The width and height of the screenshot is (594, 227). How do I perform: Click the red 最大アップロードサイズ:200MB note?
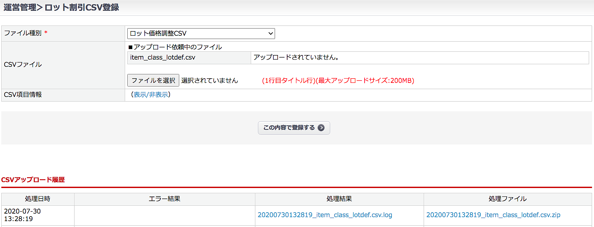point(338,81)
